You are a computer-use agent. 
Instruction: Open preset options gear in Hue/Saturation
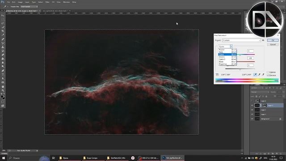pyautogui.click(x=263, y=40)
